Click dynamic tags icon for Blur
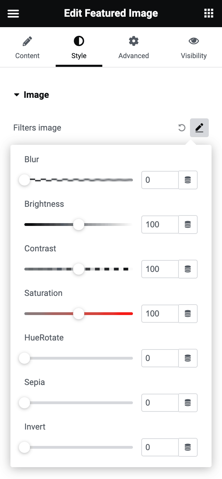Screen dimensions: 222x479 (x=188, y=180)
